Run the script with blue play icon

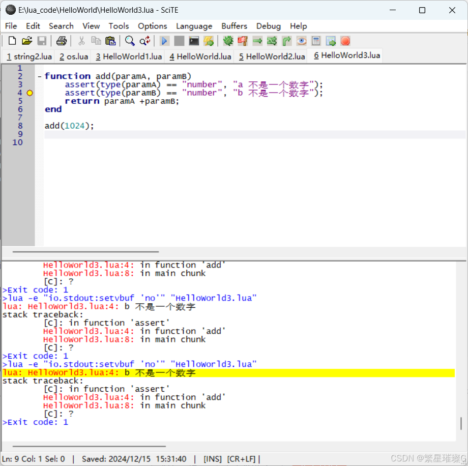coord(164,41)
